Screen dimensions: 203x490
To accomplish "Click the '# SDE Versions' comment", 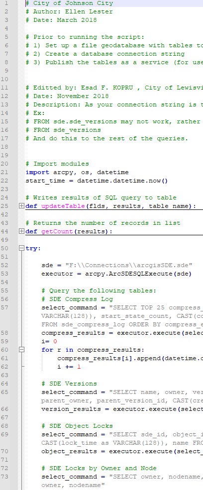I will click(x=69, y=384).
